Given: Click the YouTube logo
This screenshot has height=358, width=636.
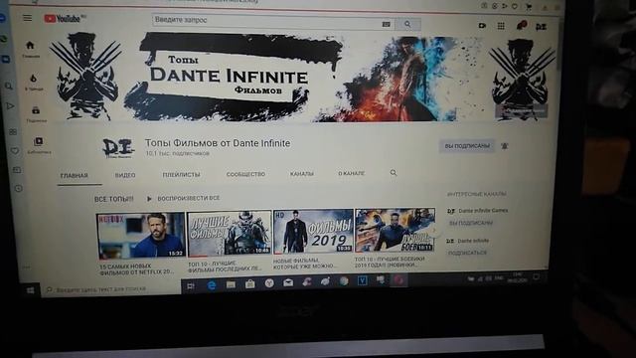Looking at the screenshot, I should (x=64, y=18).
